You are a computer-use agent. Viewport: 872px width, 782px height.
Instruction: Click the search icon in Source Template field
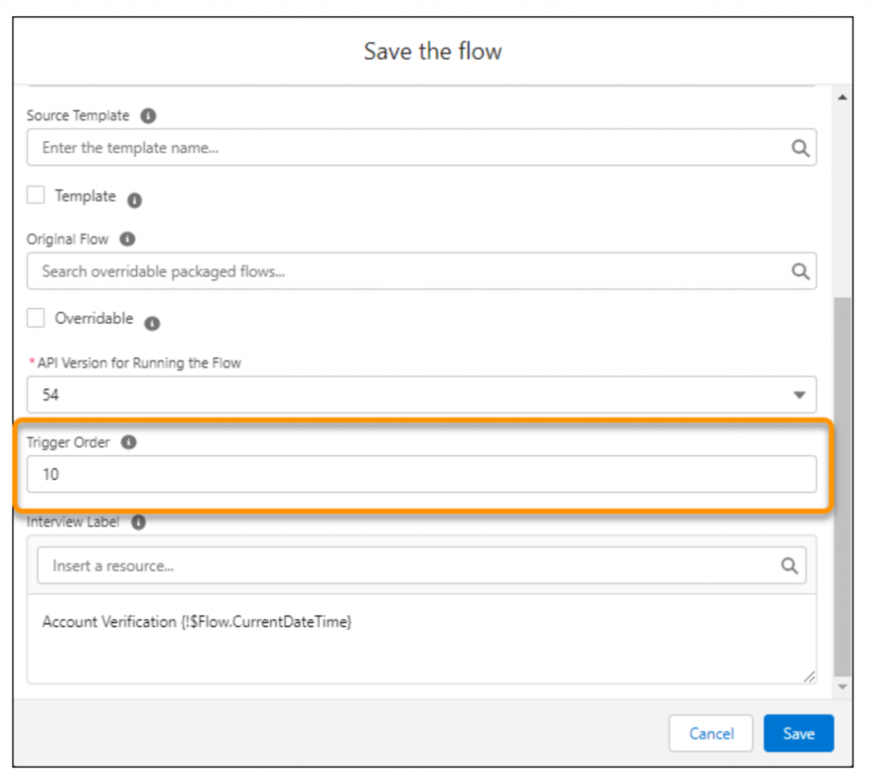tap(800, 148)
